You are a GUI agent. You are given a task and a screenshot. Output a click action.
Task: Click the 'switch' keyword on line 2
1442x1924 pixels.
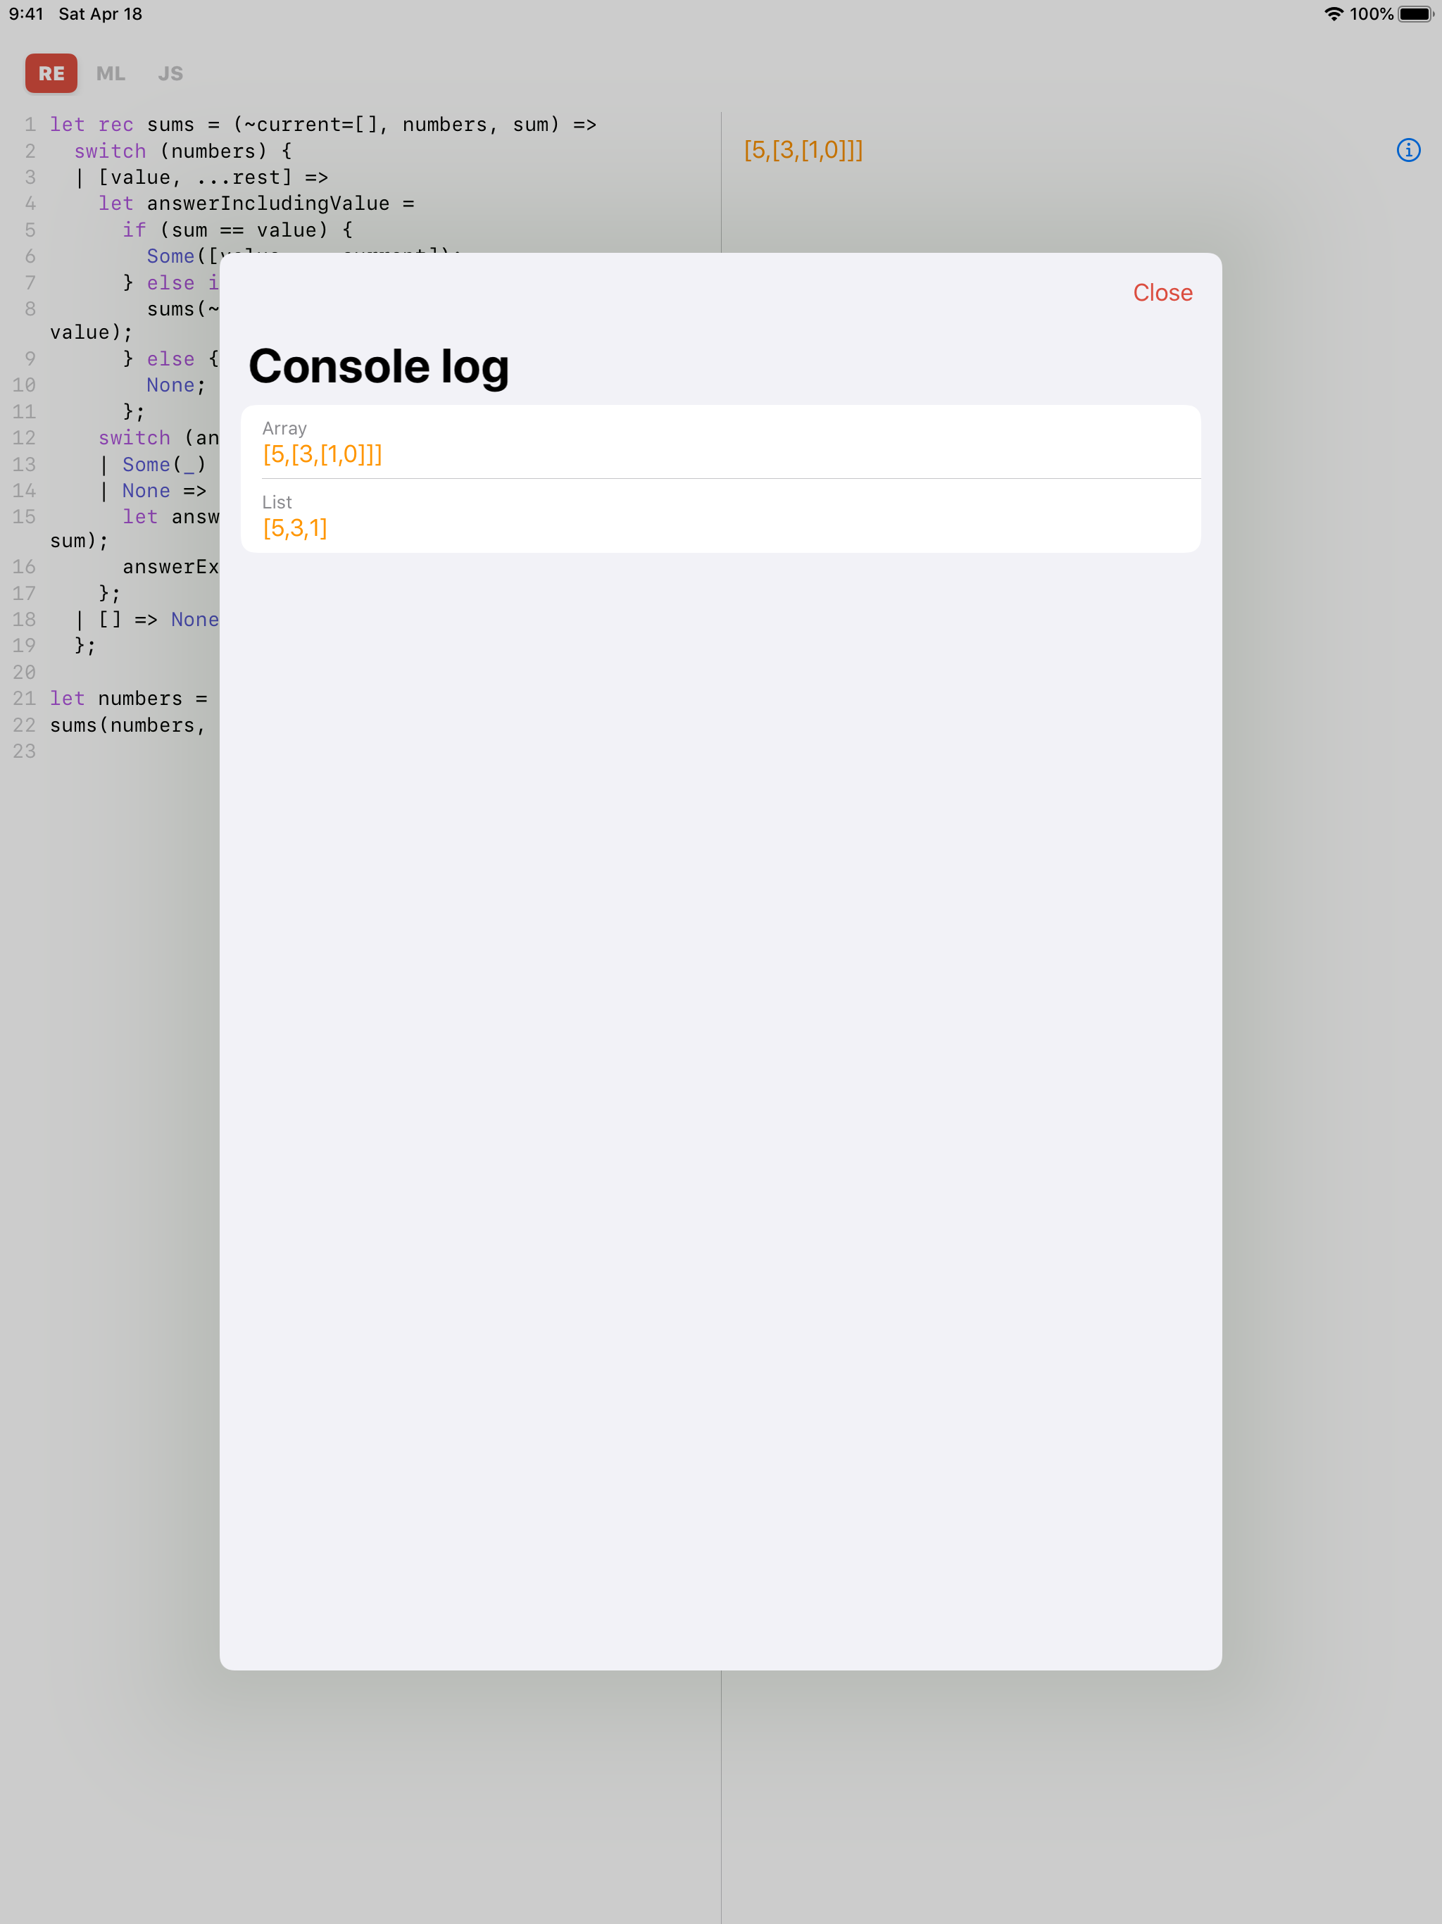pyautogui.click(x=111, y=151)
